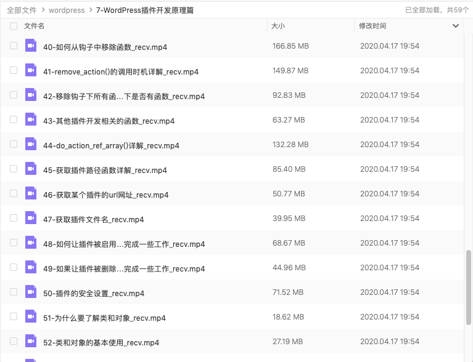The height and width of the screenshot is (362, 473).
Task: Open file 47-获取插件文件名_recv.mp4
Action: (x=94, y=220)
